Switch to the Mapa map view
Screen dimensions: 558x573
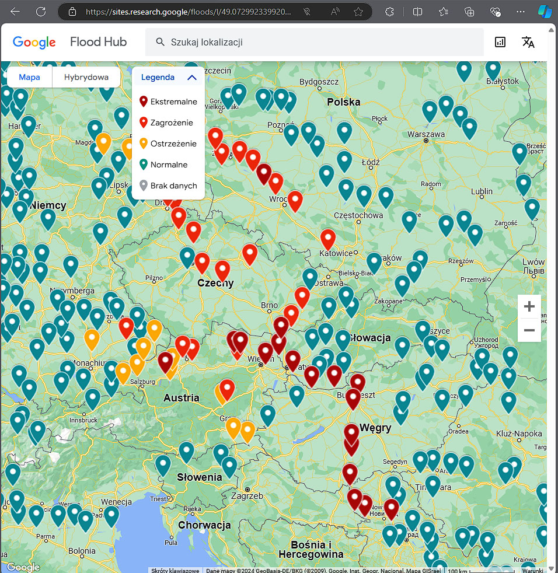tap(29, 77)
